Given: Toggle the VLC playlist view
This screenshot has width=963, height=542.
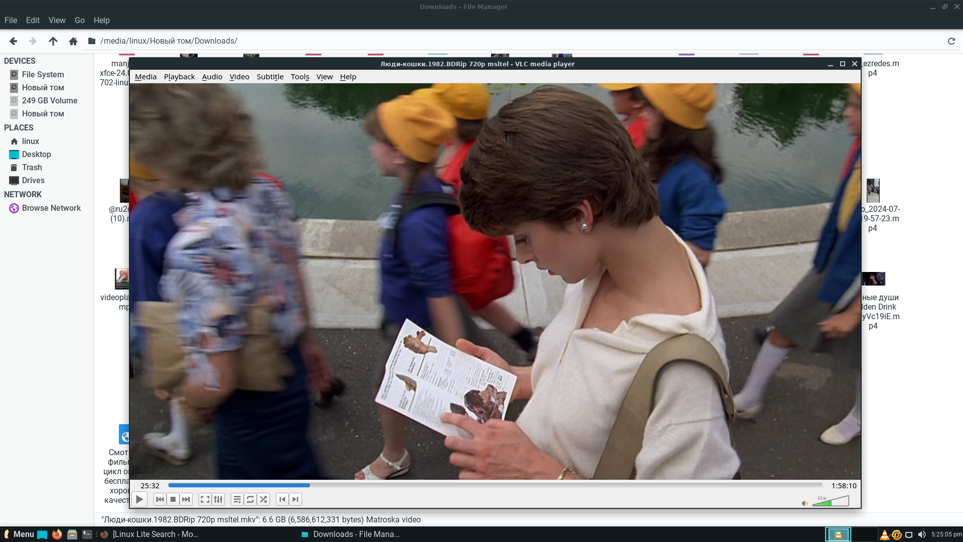Looking at the screenshot, I should pyautogui.click(x=237, y=499).
